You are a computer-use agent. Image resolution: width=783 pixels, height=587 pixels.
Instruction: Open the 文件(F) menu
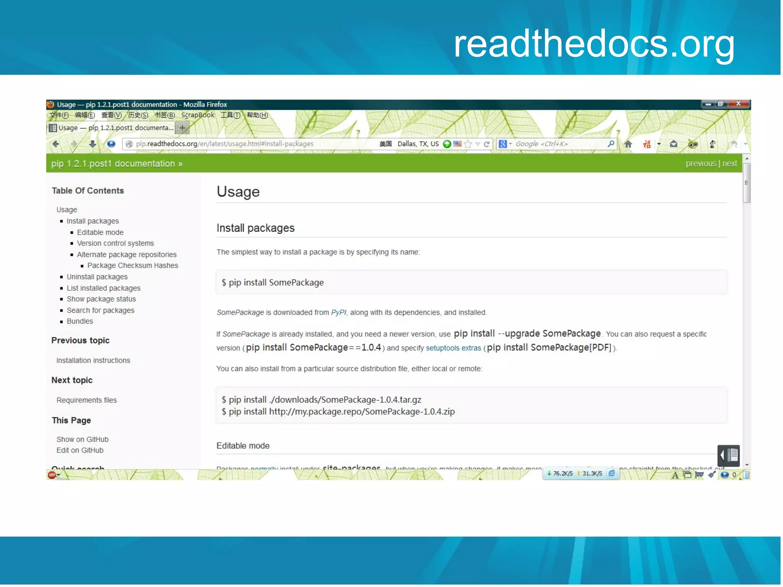pos(59,115)
